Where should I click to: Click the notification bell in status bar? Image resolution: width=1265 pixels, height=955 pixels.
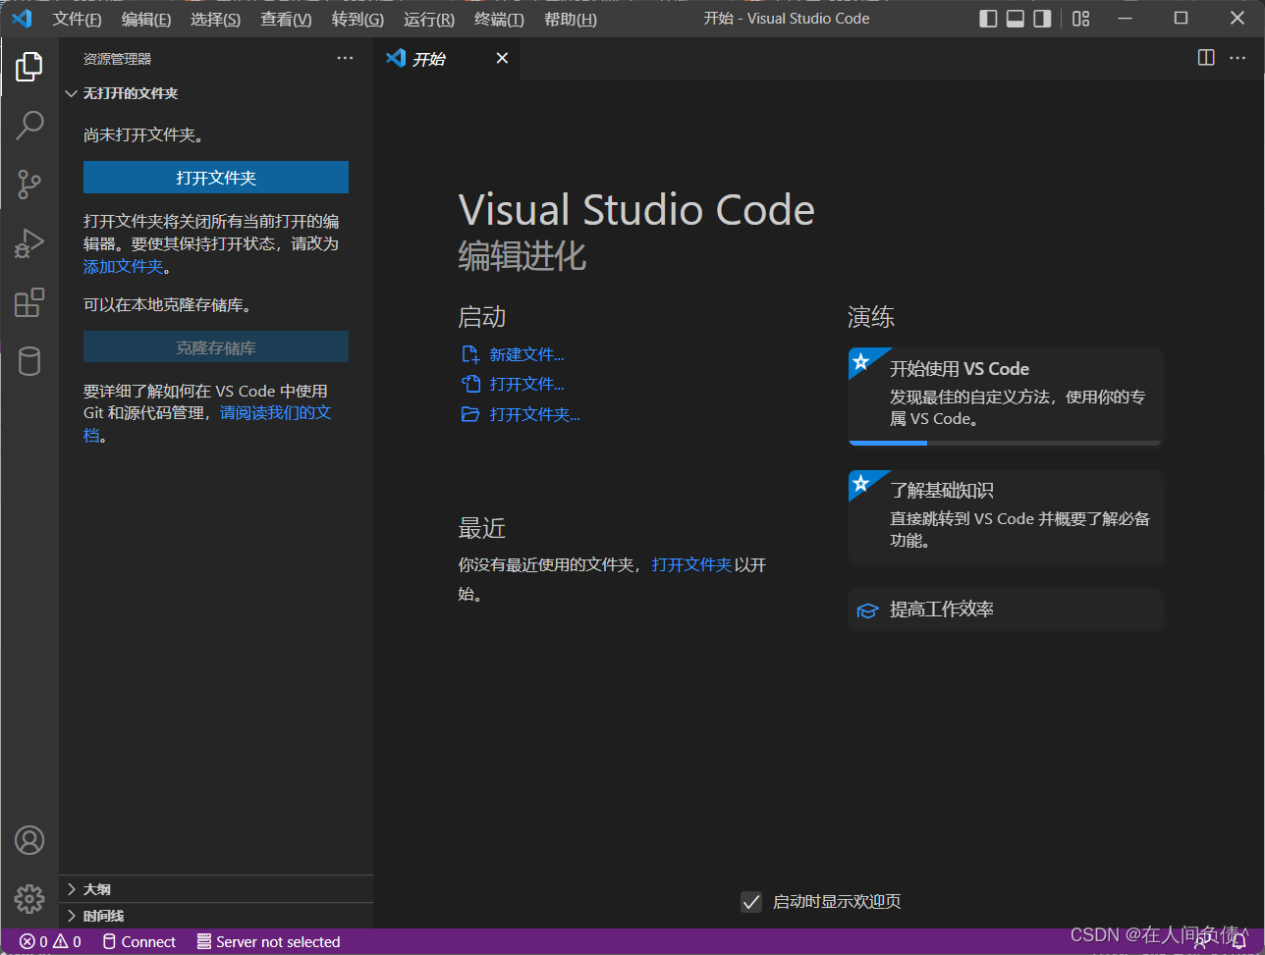[1239, 941]
